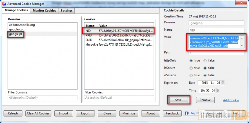Open the Settings tab
249x123 pixels.
click(66, 11)
